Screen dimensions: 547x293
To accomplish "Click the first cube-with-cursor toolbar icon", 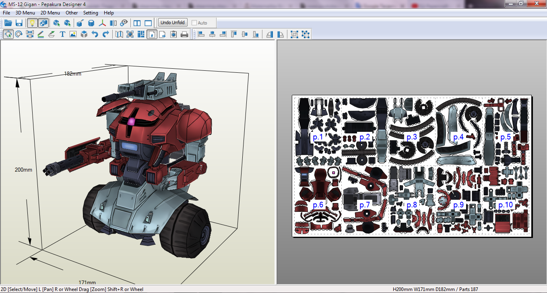I will pos(57,23).
